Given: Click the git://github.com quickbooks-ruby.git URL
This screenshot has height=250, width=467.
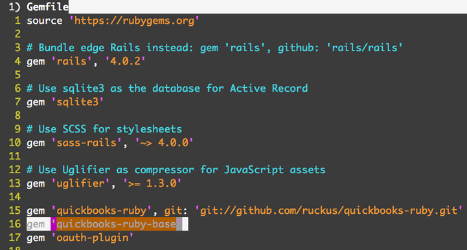Looking at the screenshot, I should [x=328, y=210].
